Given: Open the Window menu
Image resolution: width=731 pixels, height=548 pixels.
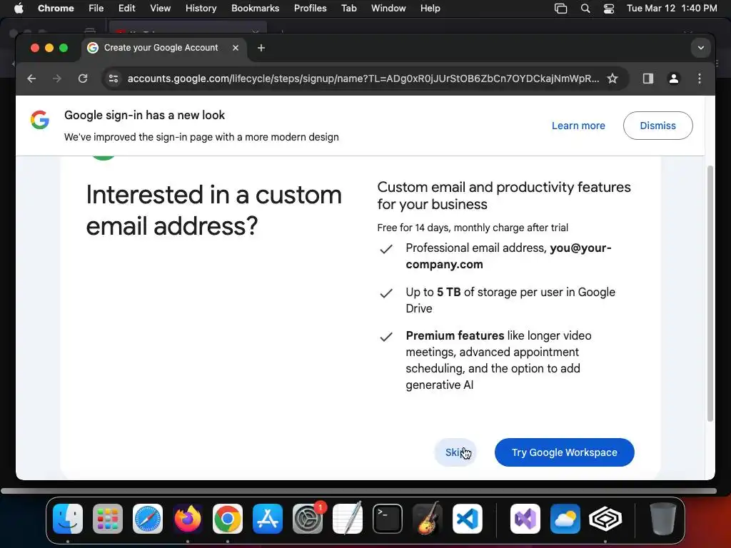Looking at the screenshot, I should coord(388,8).
